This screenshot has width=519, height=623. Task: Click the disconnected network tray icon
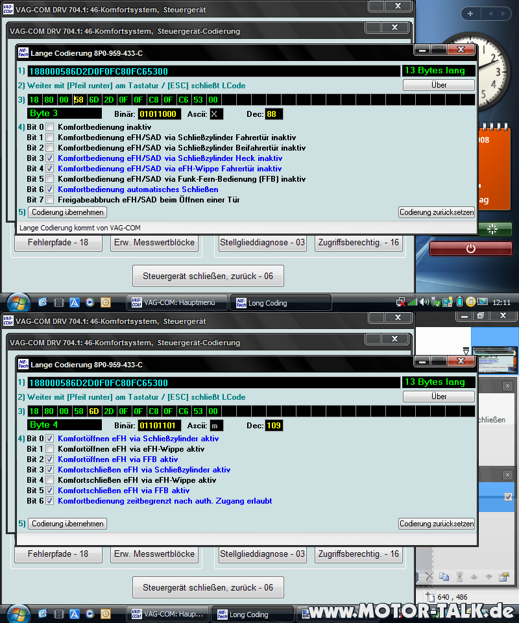coord(401,302)
